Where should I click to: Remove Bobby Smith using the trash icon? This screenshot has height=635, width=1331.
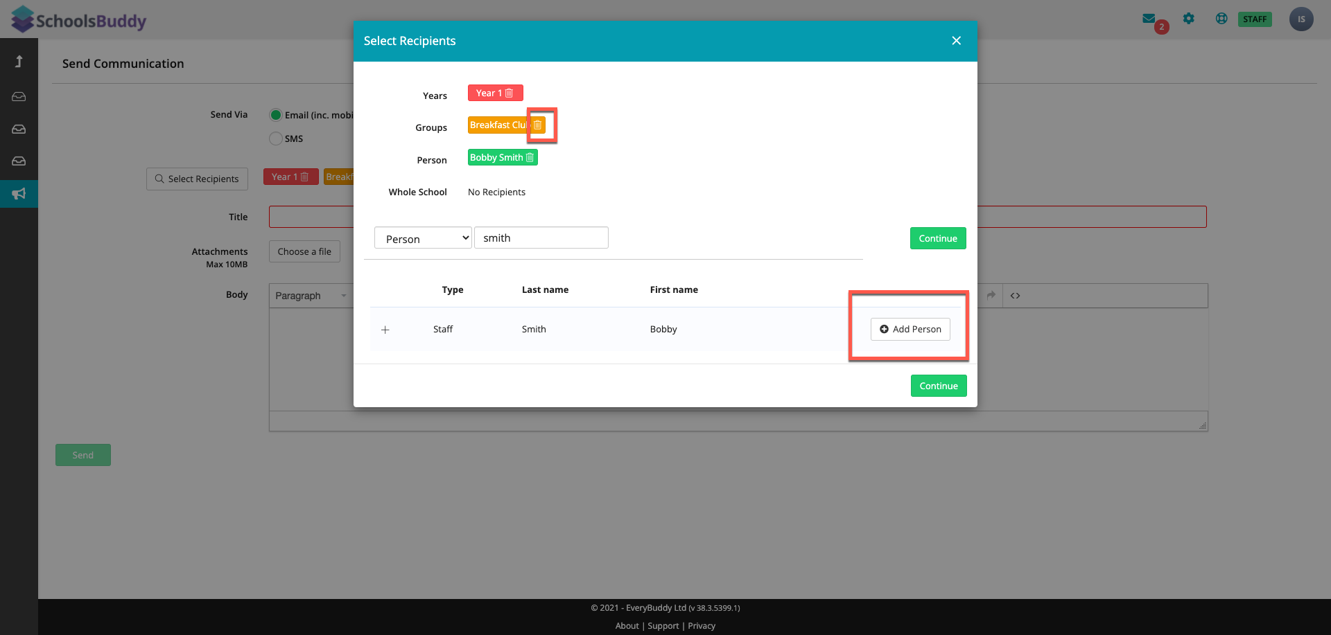click(x=530, y=158)
